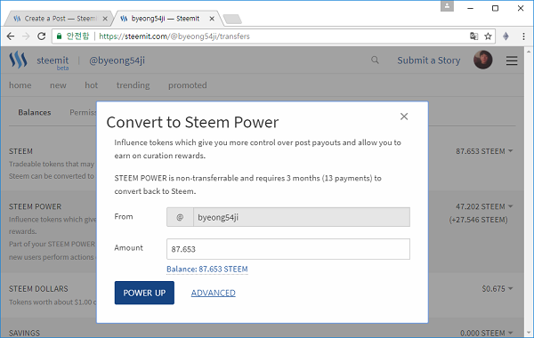534x338 pixels.
Task: Switch to Create a Post tab
Action: click(x=59, y=19)
